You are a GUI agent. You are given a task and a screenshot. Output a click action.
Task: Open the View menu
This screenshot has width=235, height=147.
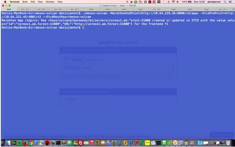tap(40, 2)
